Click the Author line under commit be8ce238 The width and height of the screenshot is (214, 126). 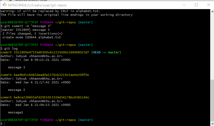(32, 101)
